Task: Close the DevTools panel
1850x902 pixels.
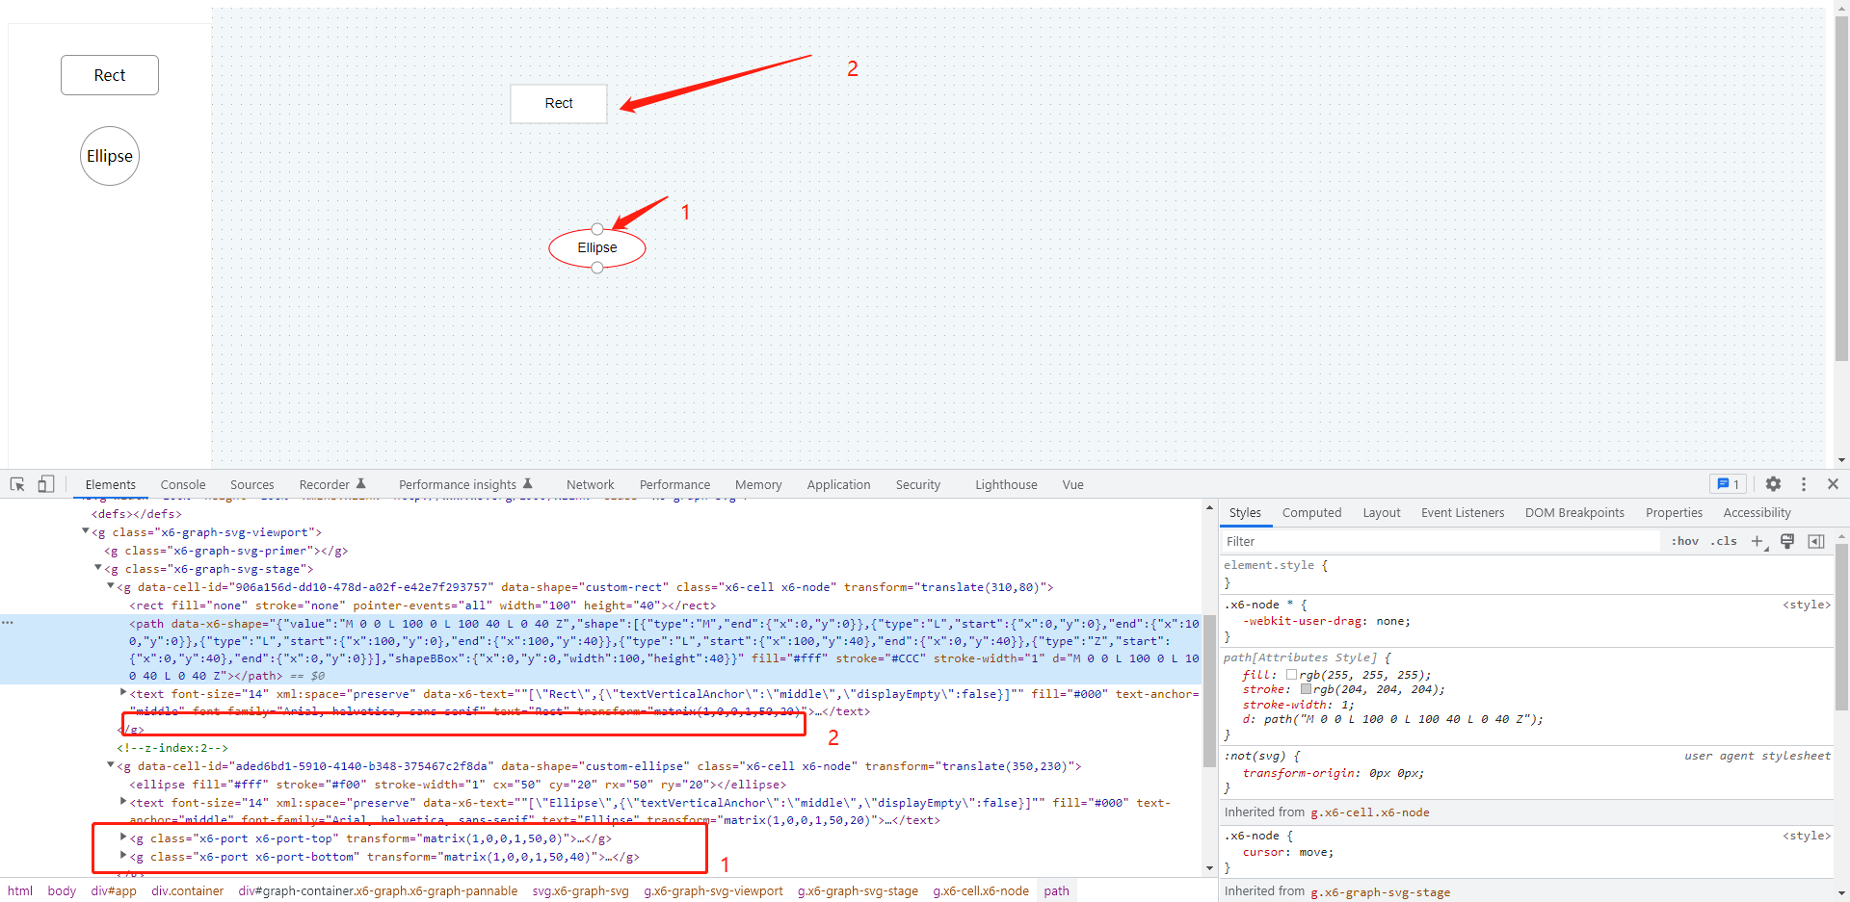Action: click(x=1833, y=484)
